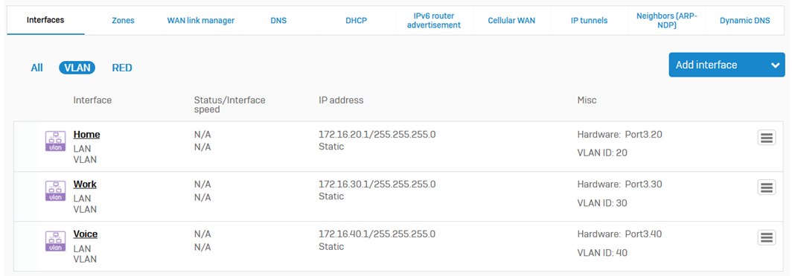
Task: Open the Neighbors (ARP-NDP) tab
Action: pos(667,21)
